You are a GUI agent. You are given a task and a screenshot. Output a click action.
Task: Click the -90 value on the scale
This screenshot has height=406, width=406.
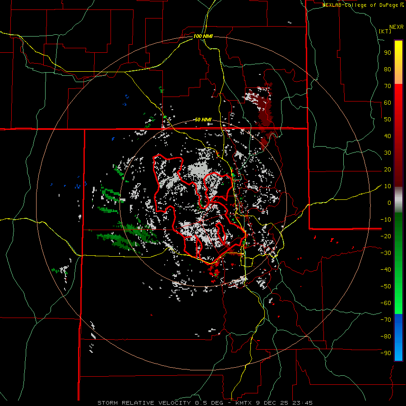pos(386,353)
